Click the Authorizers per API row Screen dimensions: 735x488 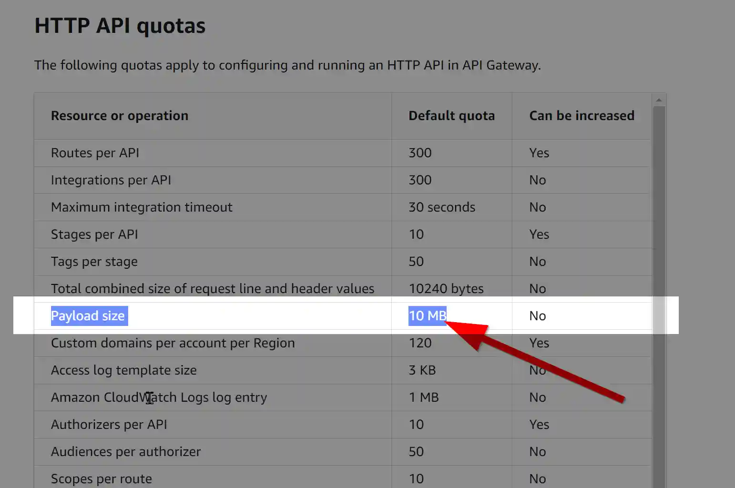pos(109,424)
